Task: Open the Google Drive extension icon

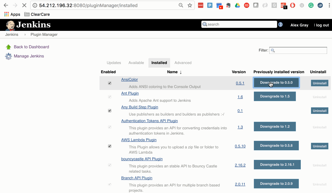Action: coord(237,5)
